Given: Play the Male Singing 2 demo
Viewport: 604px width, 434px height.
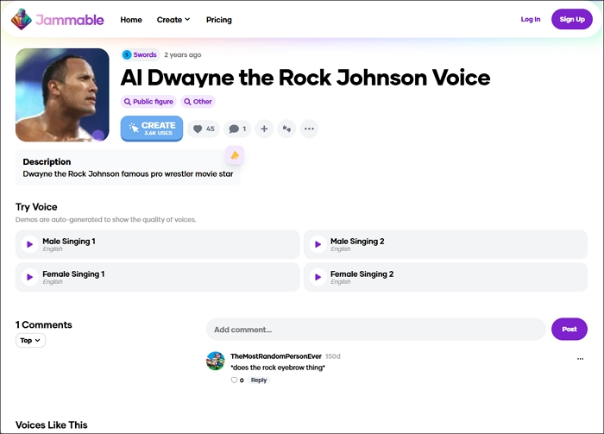Looking at the screenshot, I should click(318, 244).
